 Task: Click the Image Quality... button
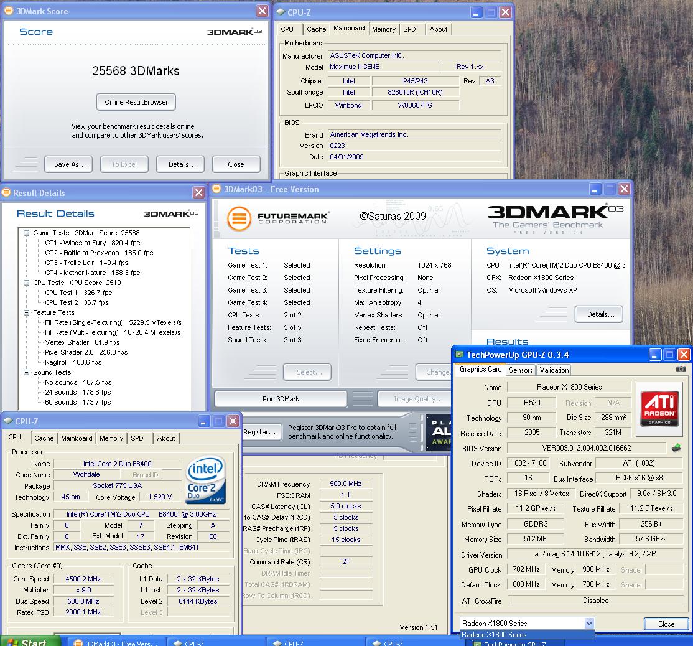coord(416,399)
